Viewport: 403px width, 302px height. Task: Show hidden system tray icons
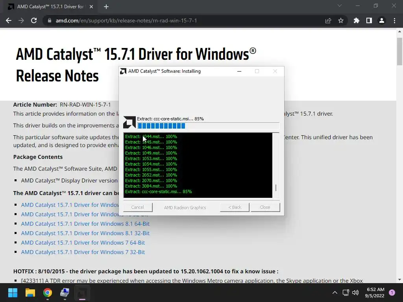(x=335, y=293)
